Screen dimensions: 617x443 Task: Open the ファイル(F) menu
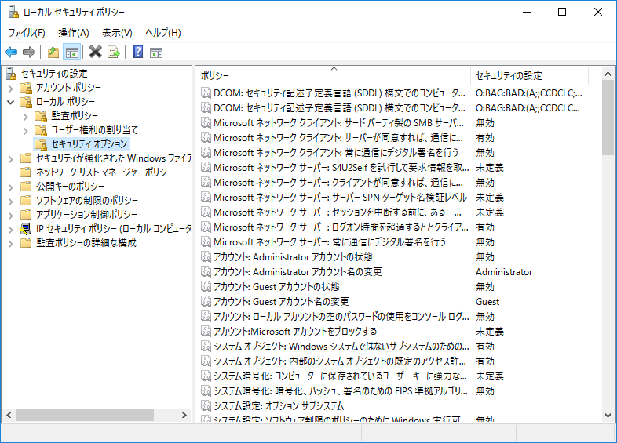27,32
